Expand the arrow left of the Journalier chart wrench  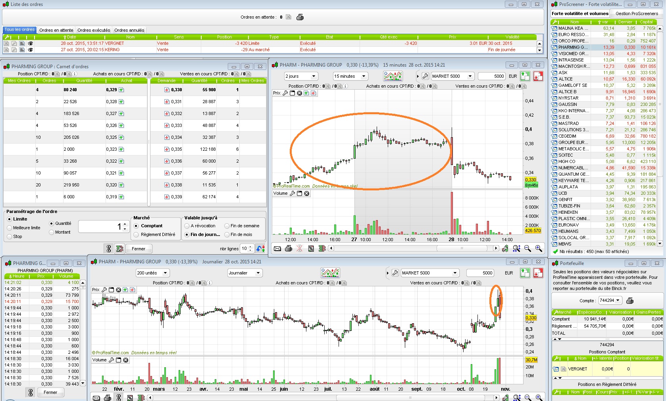click(x=387, y=273)
